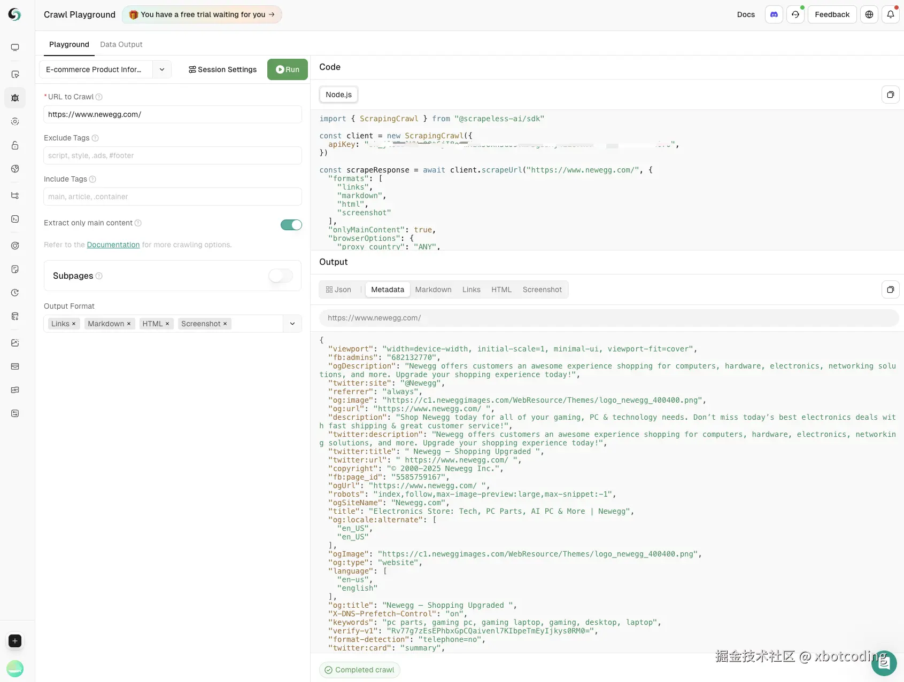The width and height of the screenshot is (904, 682).
Task: Open Session Settings
Action: click(x=222, y=69)
